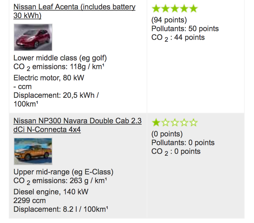Click the second empty star in the Navara rating
The width and height of the screenshot is (254, 223).
(x=175, y=122)
